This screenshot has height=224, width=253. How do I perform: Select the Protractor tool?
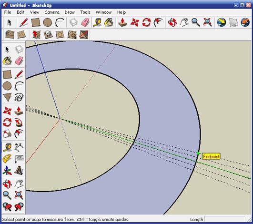tap(7, 159)
